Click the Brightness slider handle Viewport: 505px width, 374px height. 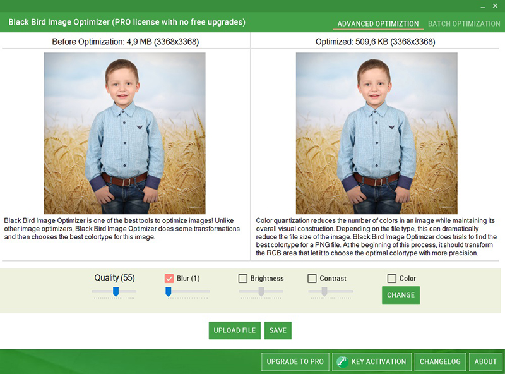[x=261, y=291]
